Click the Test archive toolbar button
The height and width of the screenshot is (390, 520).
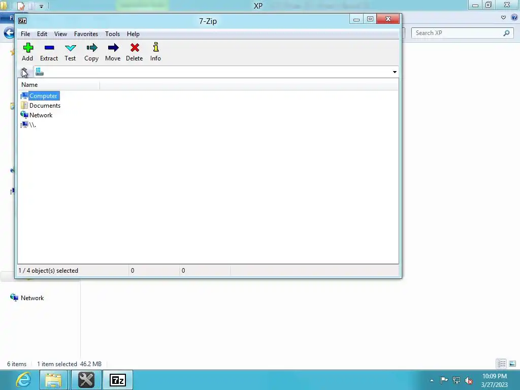click(70, 52)
